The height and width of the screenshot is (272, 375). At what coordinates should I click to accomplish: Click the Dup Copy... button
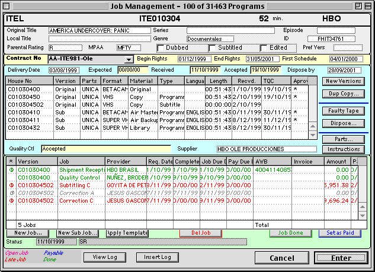click(344, 94)
